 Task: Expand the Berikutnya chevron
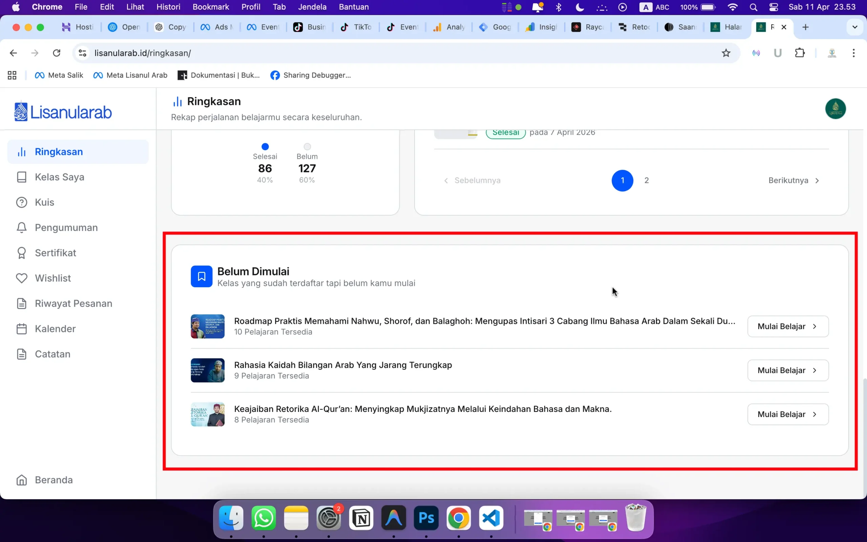(818, 180)
